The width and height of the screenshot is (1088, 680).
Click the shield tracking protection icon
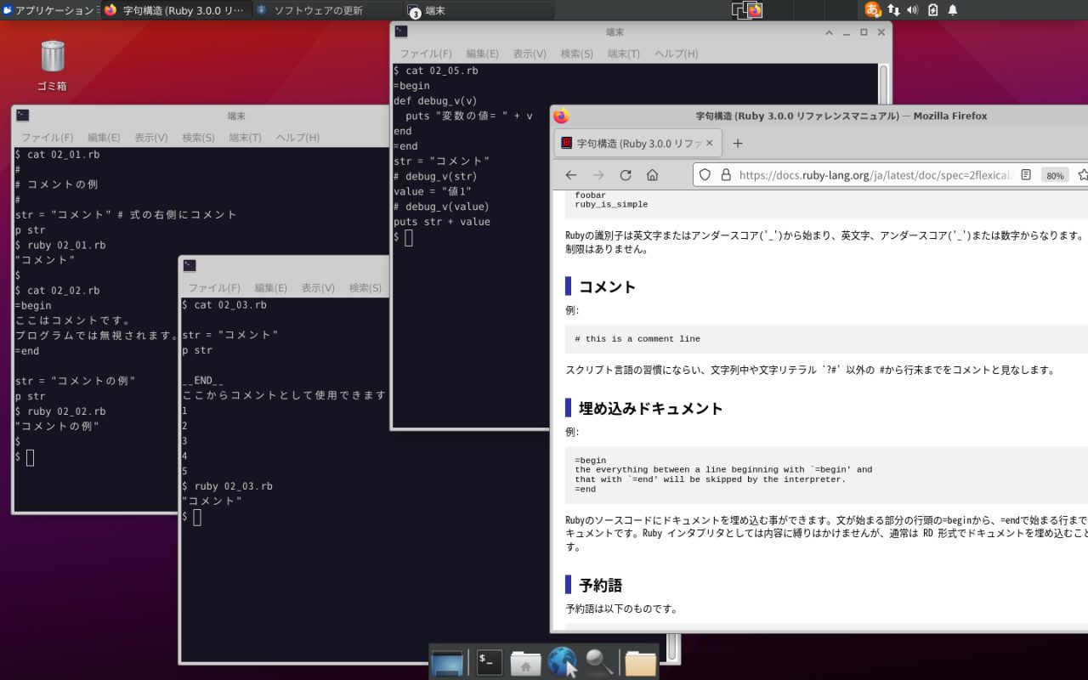point(706,175)
